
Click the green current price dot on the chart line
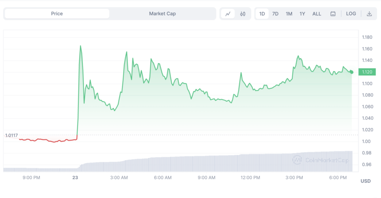pyautogui.click(x=351, y=72)
